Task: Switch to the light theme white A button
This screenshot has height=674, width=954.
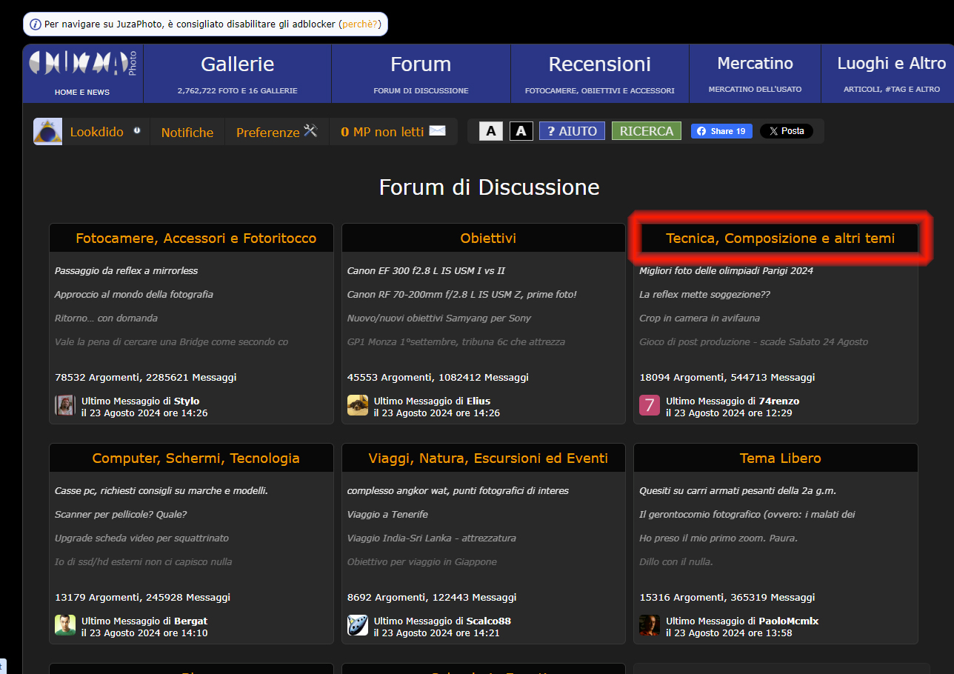Action: coord(490,131)
